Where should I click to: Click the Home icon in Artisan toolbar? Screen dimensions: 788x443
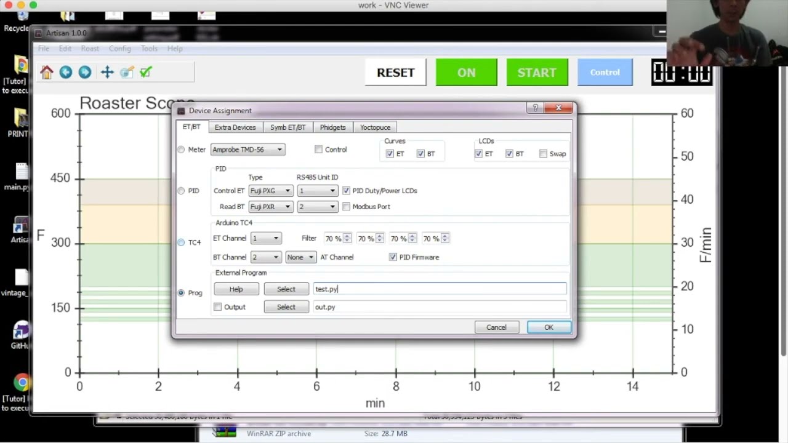coord(47,73)
